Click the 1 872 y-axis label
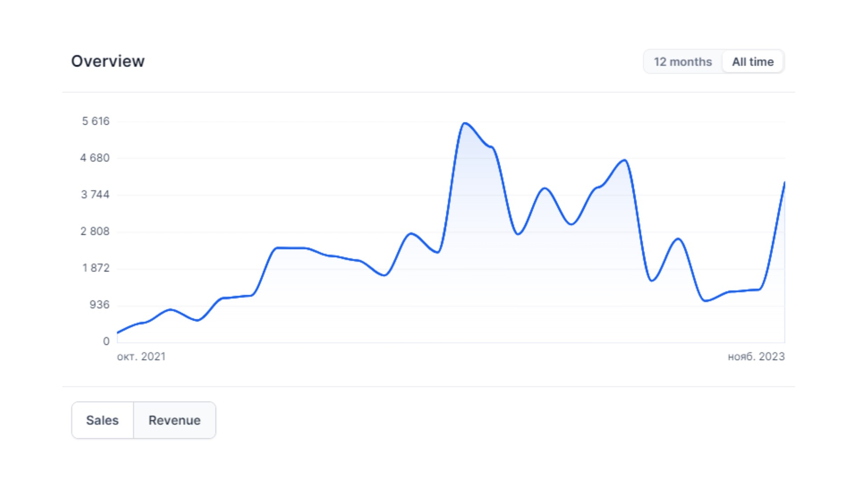857x482 pixels. (x=96, y=268)
